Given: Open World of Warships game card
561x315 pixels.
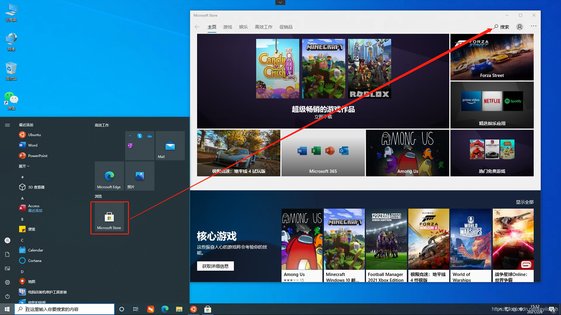Looking at the screenshot, I should pos(471,245).
